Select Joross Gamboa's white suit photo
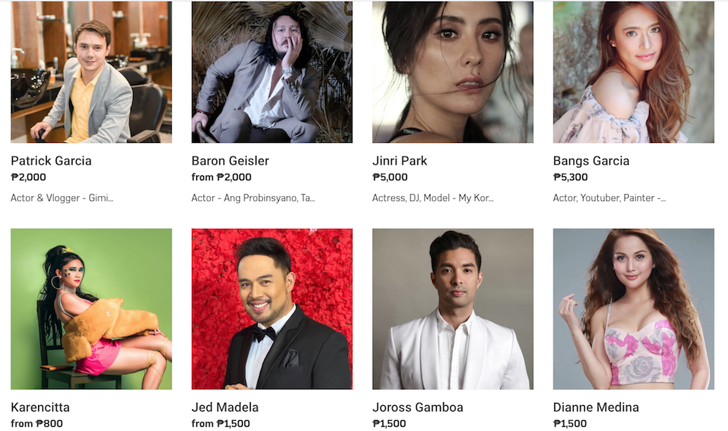The width and height of the screenshot is (728, 431). click(x=453, y=308)
